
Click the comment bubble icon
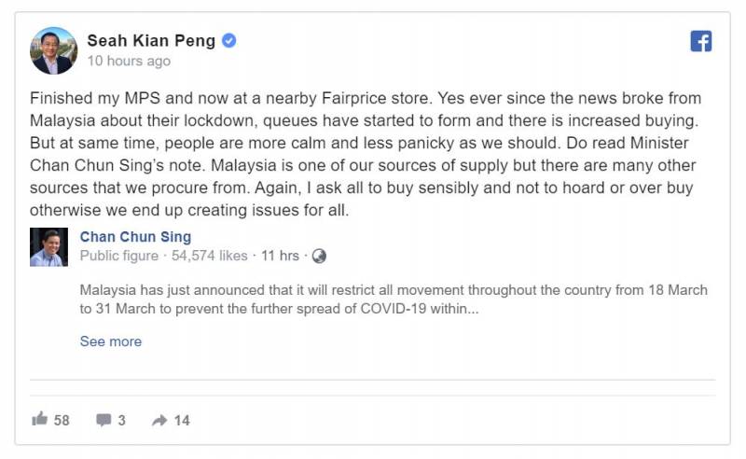104,420
